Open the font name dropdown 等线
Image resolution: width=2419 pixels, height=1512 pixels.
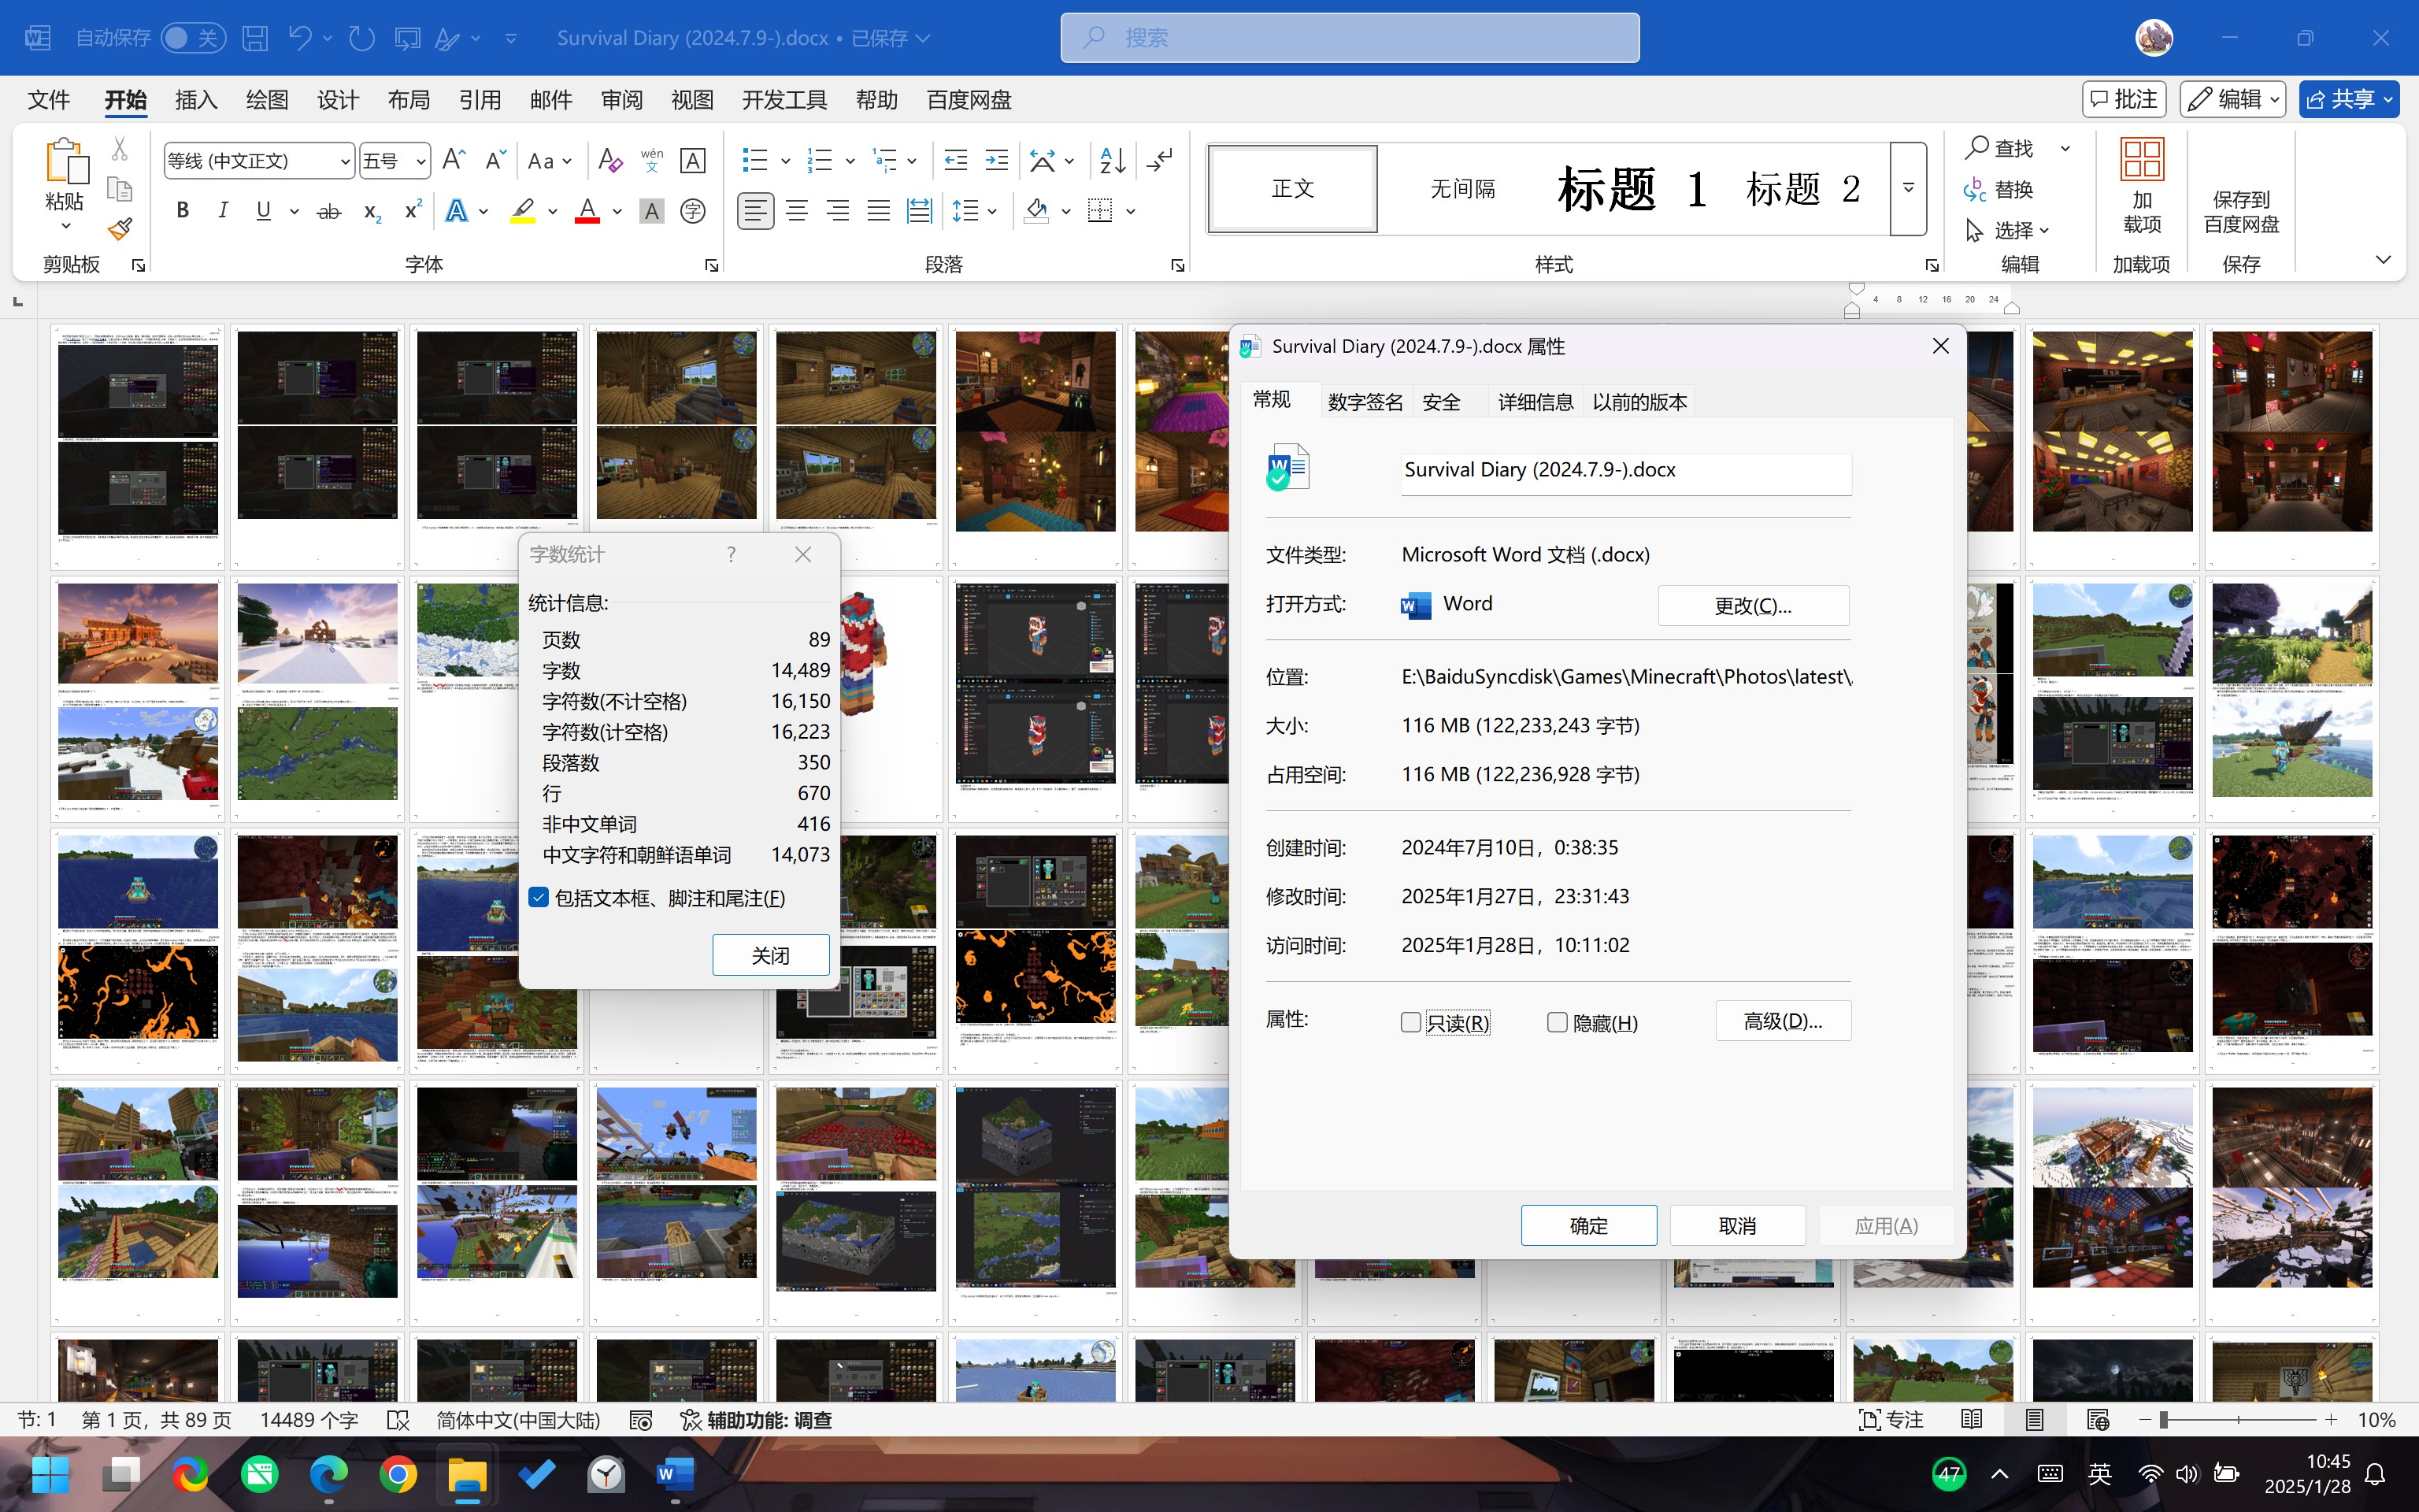[x=344, y=161]
